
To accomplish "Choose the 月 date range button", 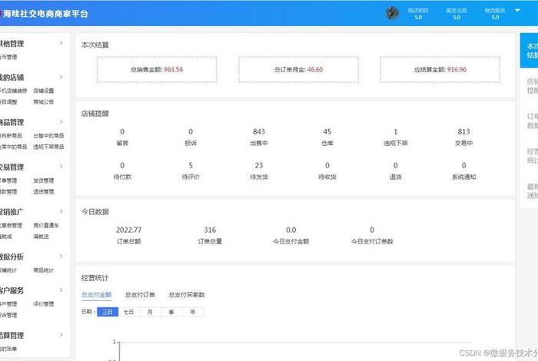I will pyautogui.click(x=150, y=312).
